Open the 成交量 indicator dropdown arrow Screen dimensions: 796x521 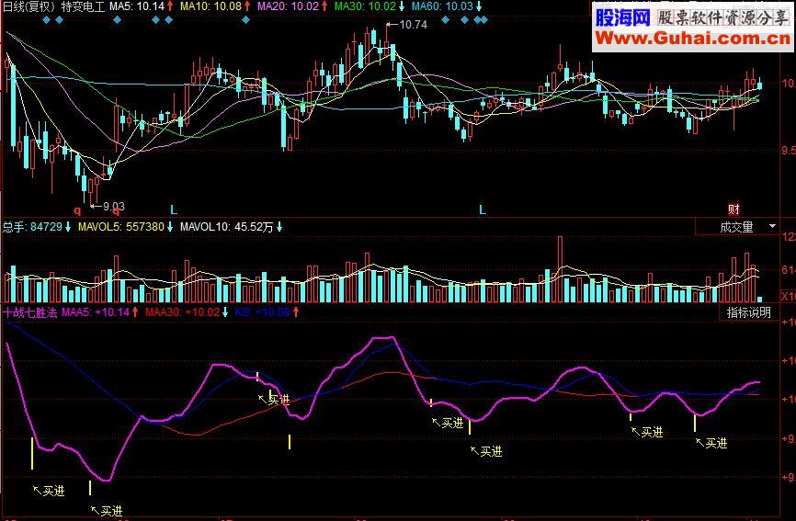[772, 226]
